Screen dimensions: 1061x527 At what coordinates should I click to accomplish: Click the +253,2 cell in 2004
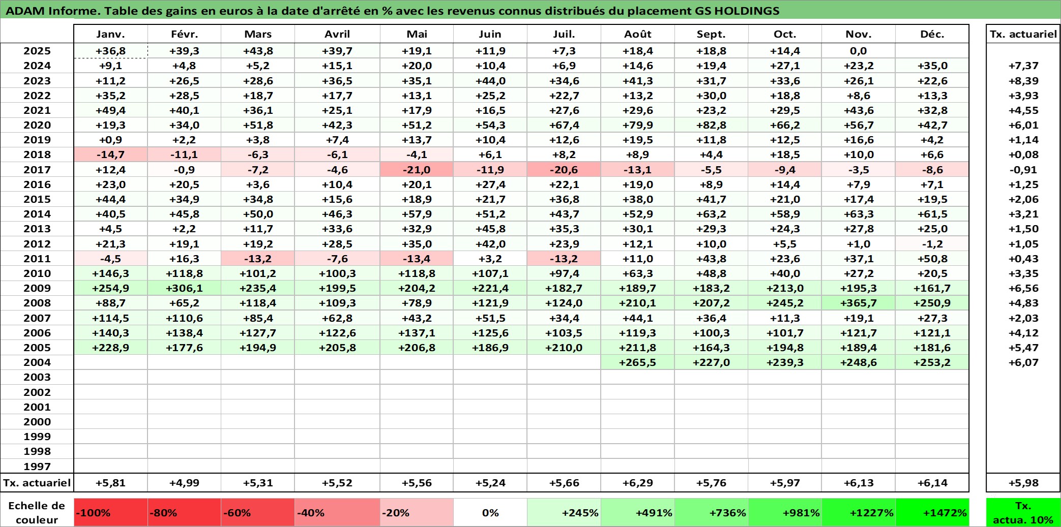click(x=932, y=362)
